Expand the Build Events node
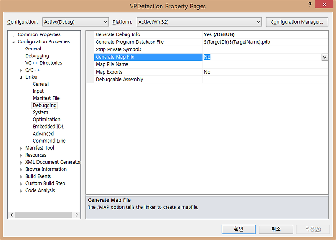 click(21, 176)
